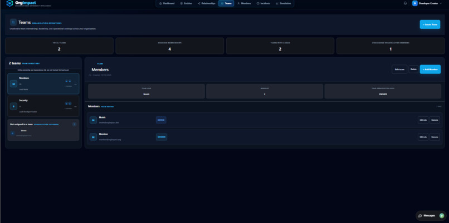The width and height of the screenshot is (449, 223).
Task: Select the Members team in directory
Action: pos(43,84)
